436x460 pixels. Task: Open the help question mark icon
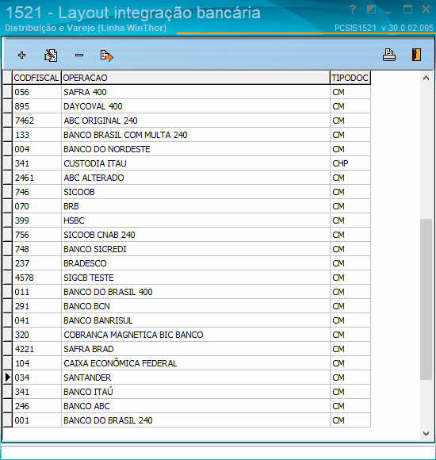tap(353, 10)
